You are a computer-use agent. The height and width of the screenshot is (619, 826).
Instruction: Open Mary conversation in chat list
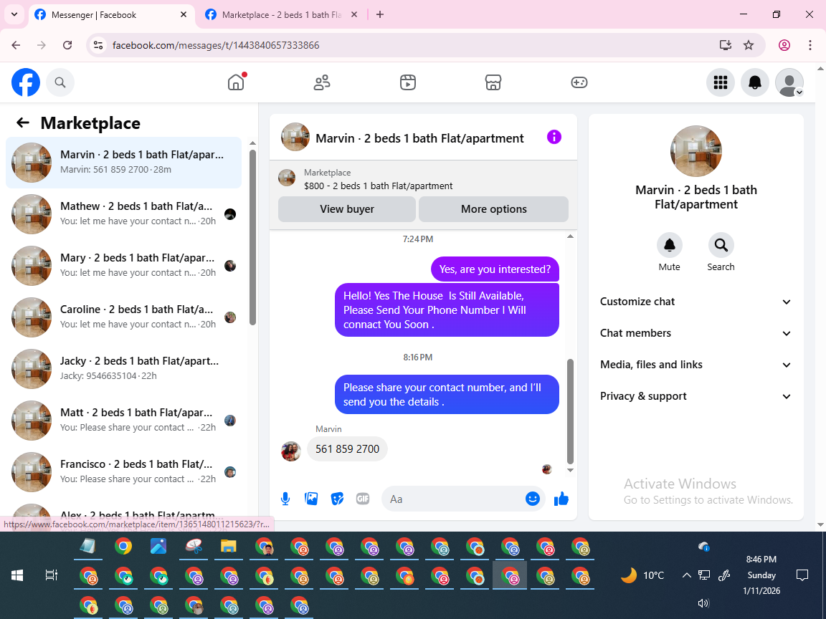(x=124, y=266)
